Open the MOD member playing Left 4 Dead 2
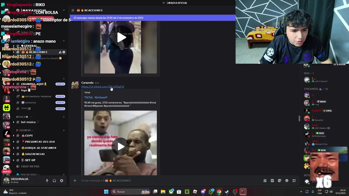 pos(324,80)
